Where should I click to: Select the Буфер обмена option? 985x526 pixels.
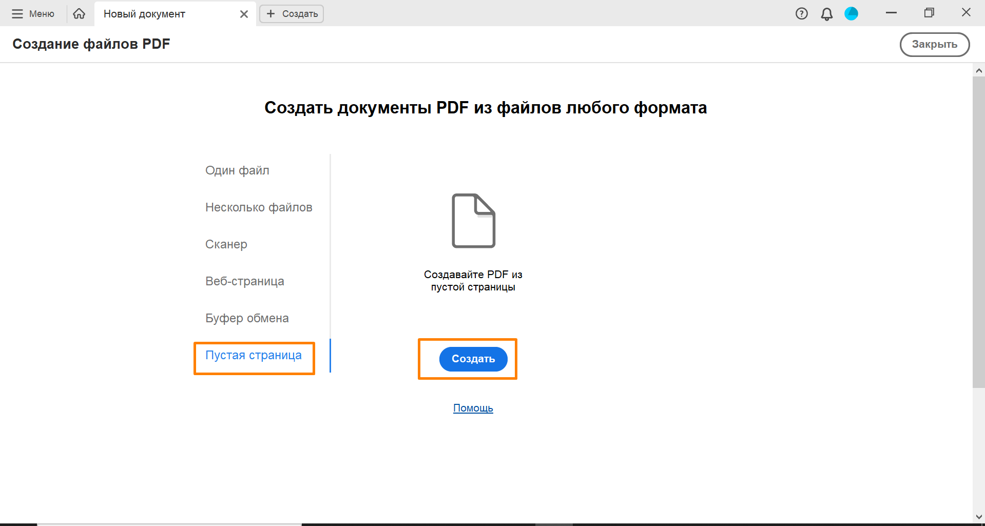(247, 318)
